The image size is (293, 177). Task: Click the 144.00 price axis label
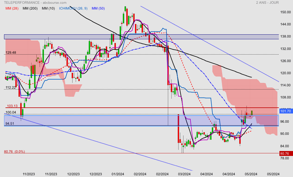tap(285, 24)
